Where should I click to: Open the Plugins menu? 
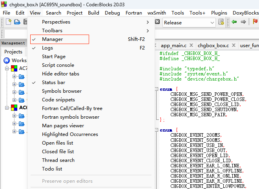coord(219,13)
